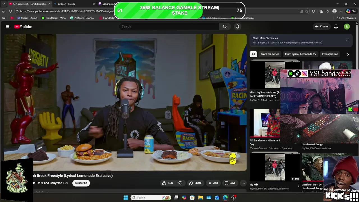Like the video with 7.8K thumbs up
This screenshot has width=359, height=202.
167,183
